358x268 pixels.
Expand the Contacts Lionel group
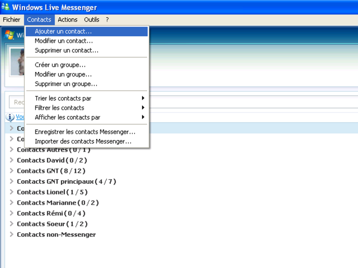coord(11,192)
